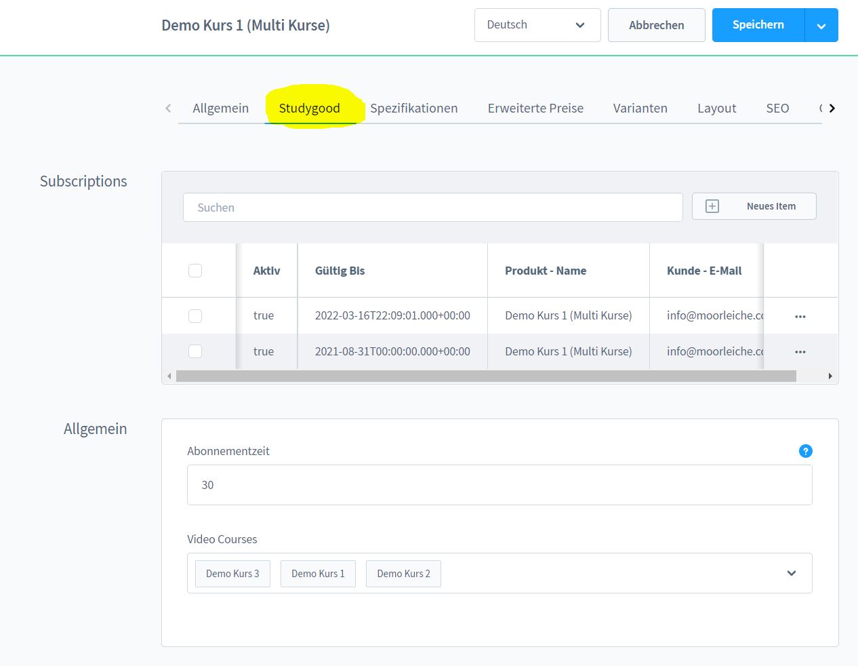Click the help icon beside Abonnementzeit

[805, 451]
